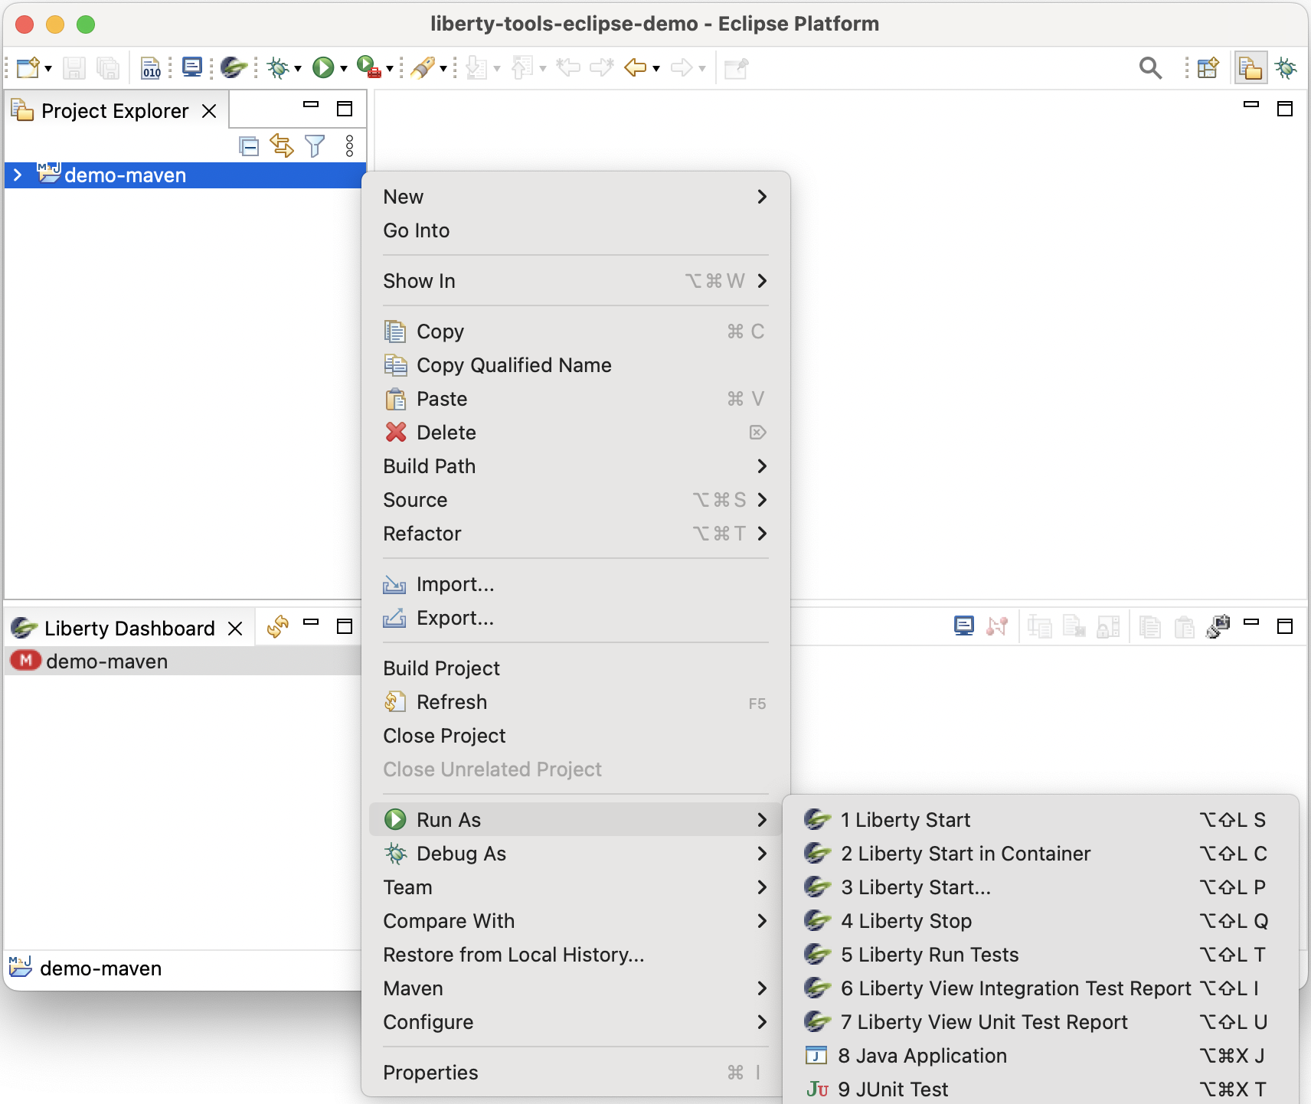1311x1104 pixels.
Task: Close the Project Explorer tab
Action: pos(209,112)
